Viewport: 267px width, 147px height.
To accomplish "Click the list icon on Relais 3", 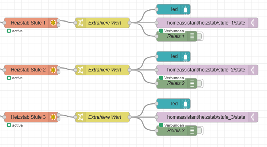I will [x=192, y=131].
